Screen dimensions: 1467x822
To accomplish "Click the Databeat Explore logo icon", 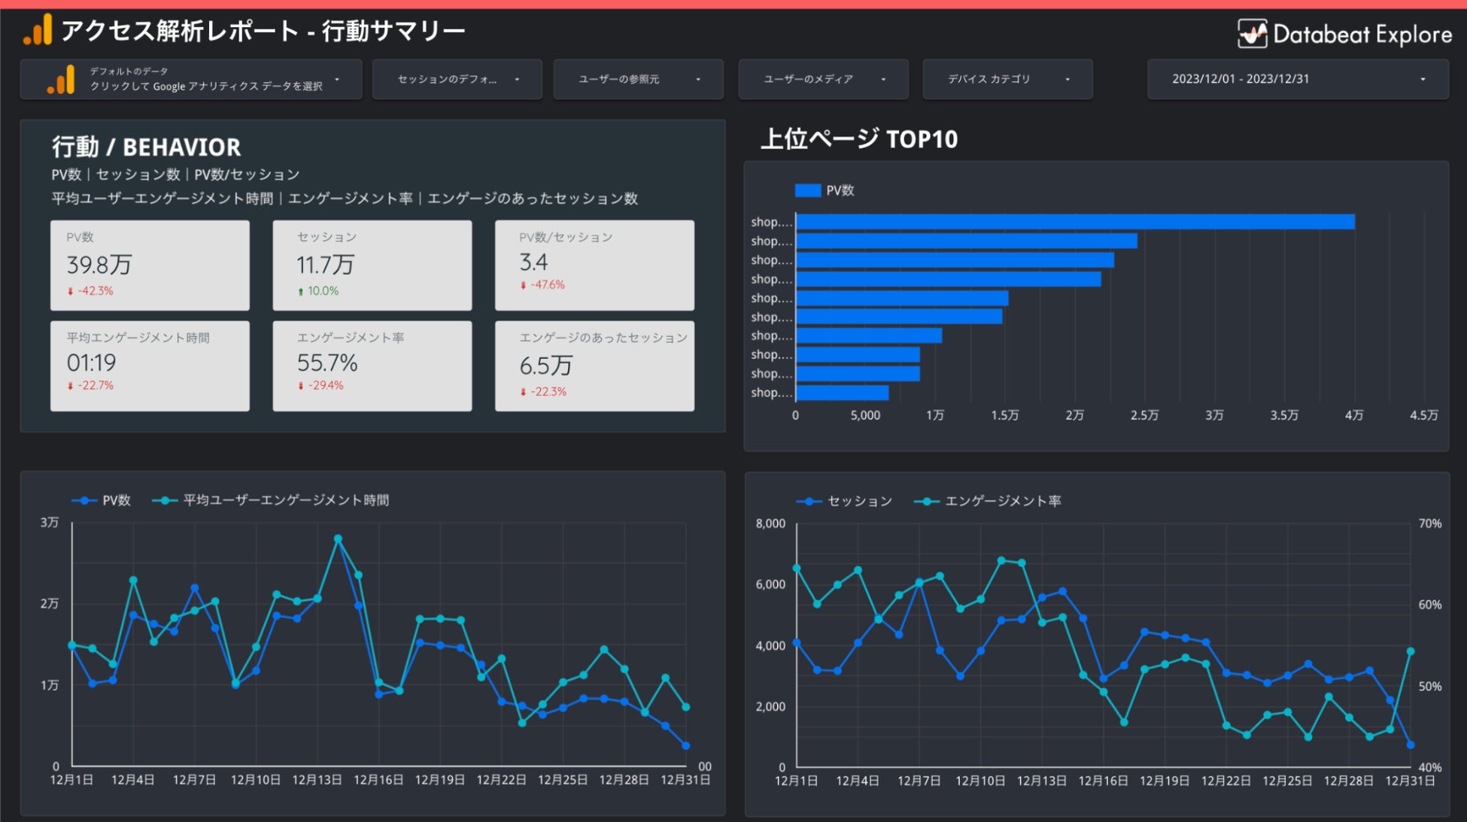I will 1253,34.
